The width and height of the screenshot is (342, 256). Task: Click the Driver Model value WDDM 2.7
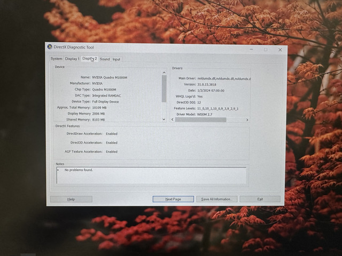click(x=205, y=114)
